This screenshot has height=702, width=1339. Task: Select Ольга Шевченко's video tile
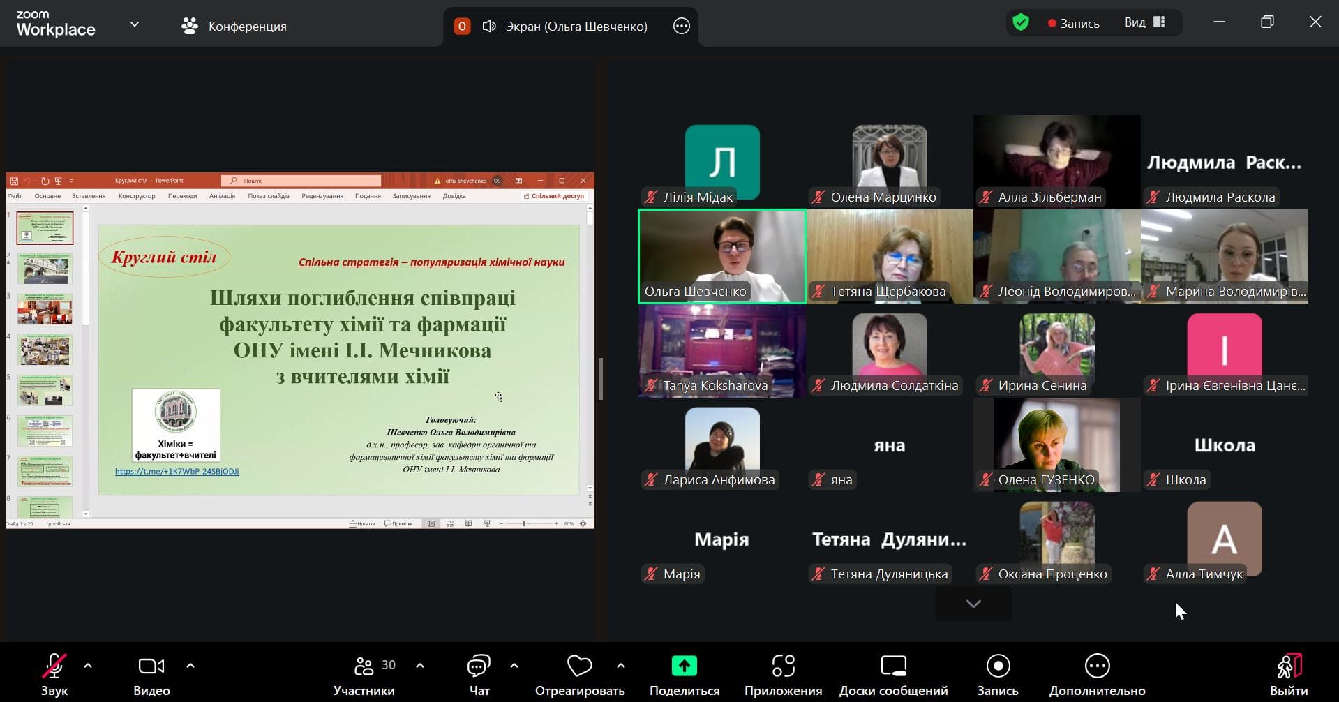722,256
